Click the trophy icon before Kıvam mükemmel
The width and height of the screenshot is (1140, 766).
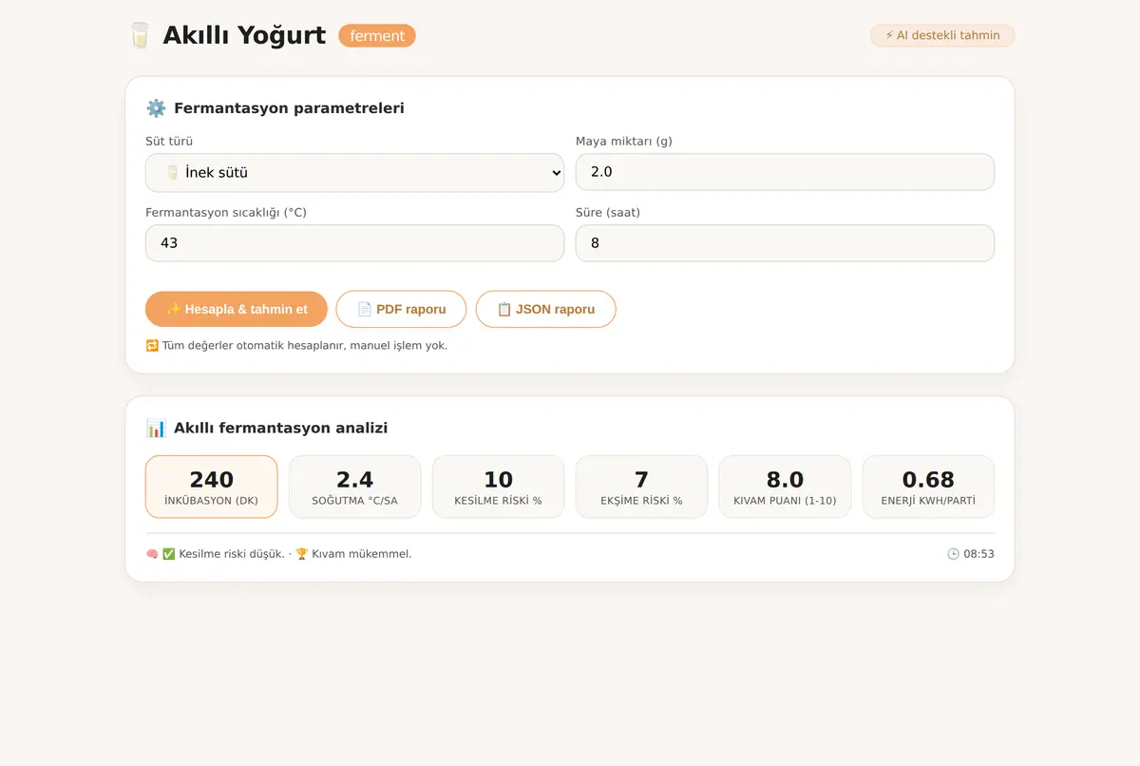point(302,554)
